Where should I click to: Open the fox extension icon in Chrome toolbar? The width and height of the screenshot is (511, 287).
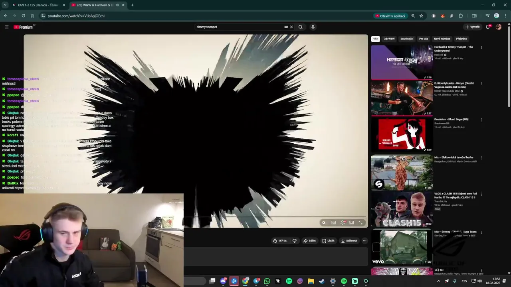pyautogui.click(x=443, y=16)
